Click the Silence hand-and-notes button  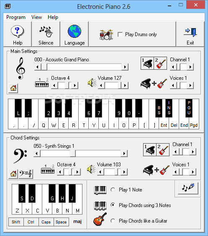(46, 34)
